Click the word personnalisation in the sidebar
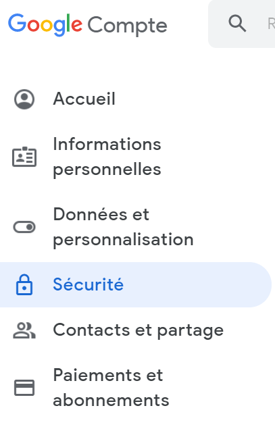The height and width of the screenshot is (431, 275). tap(123, 240)
